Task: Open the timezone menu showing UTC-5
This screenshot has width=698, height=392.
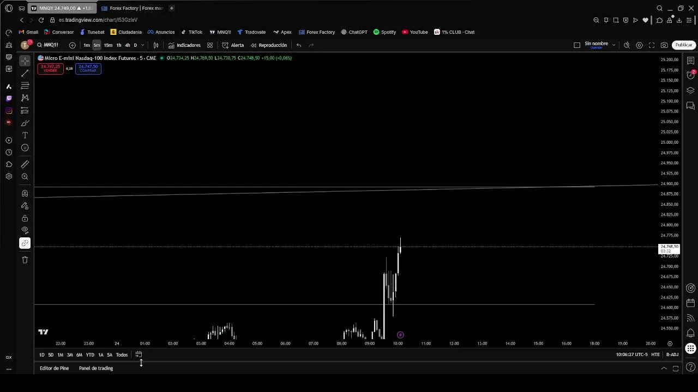Action: pyautogui.click(x=632, y=355)
